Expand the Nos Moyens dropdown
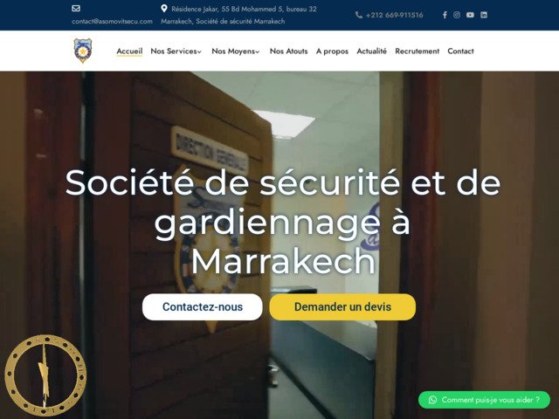The height and width of the screenshot is (419, 559). 235,52
